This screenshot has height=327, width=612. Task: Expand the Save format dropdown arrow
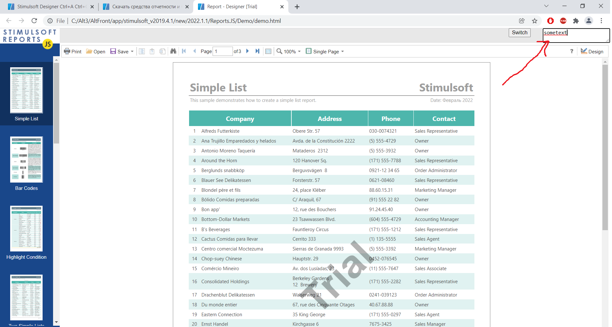click(x=132, y=51)
